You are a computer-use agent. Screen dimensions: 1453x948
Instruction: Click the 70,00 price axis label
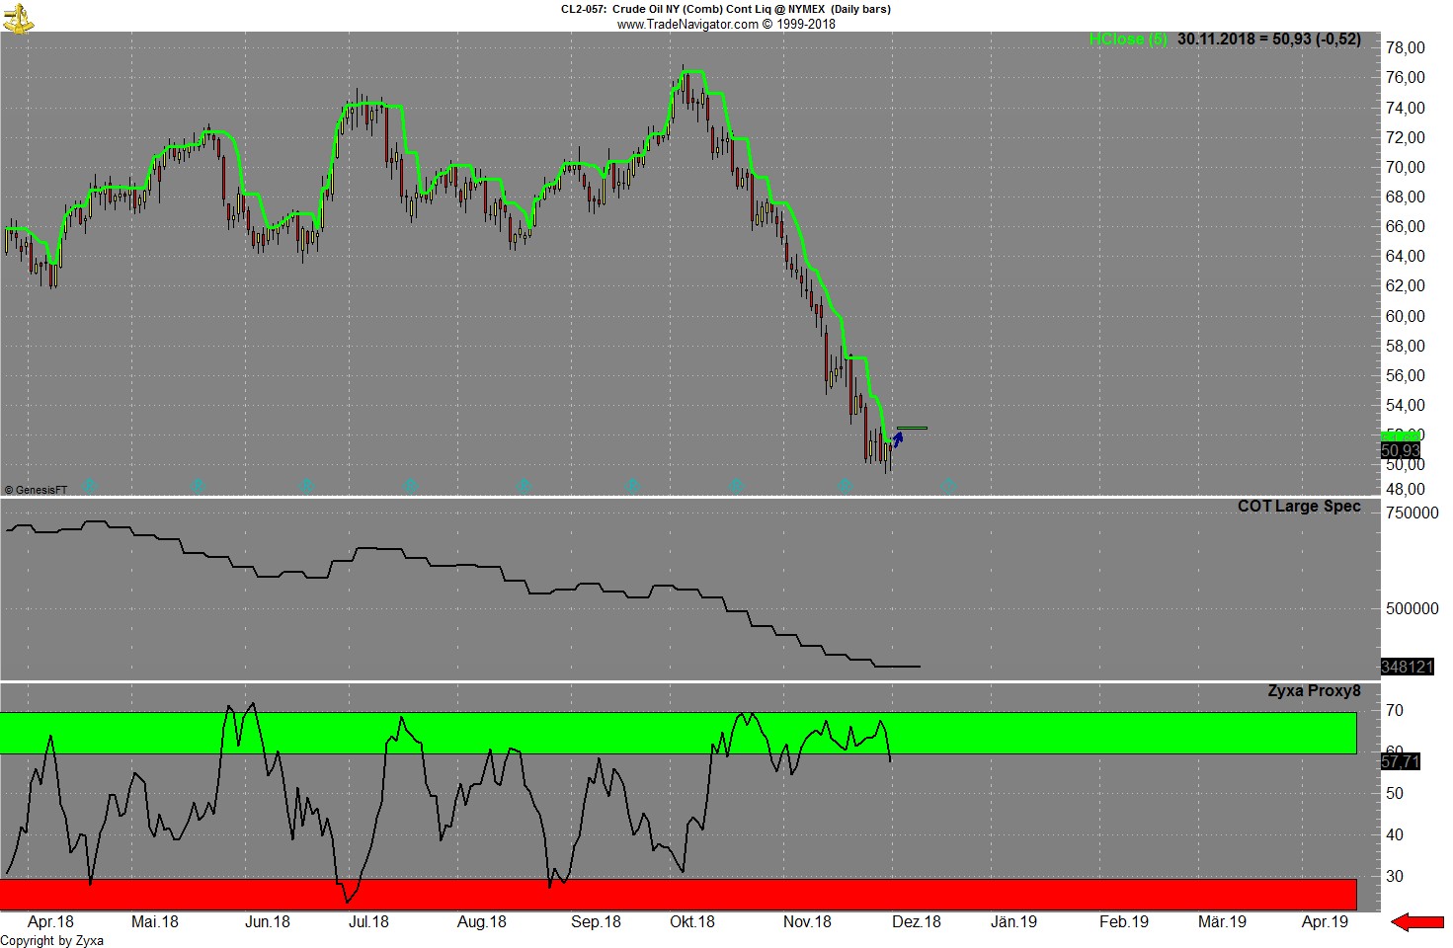tap(1406, 167)
